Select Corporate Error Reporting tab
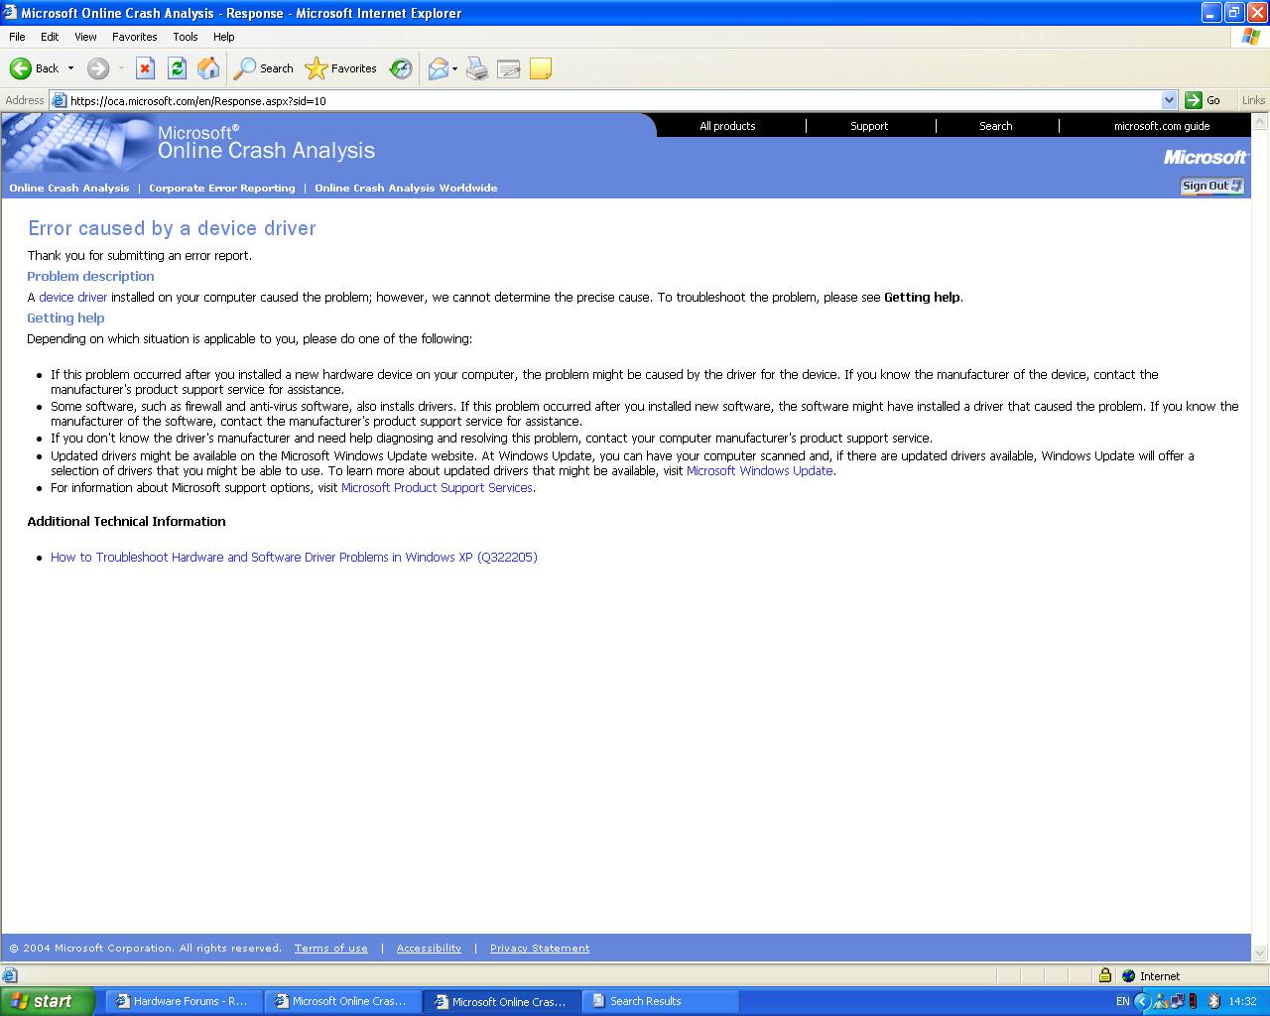1270x1016 pixels. 222,188
